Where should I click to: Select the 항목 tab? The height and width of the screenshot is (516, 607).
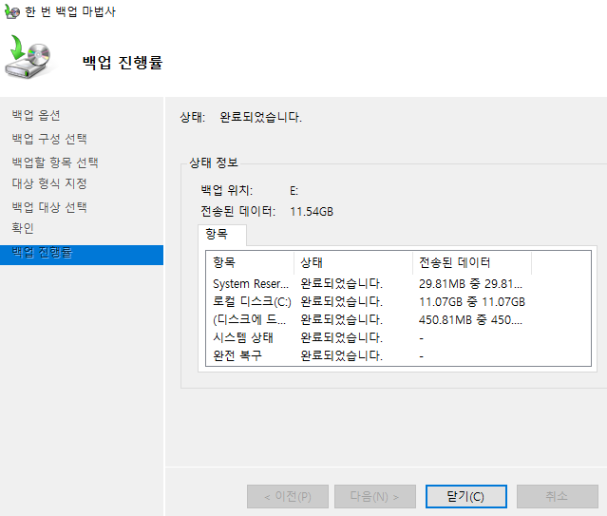click(222, 235)
